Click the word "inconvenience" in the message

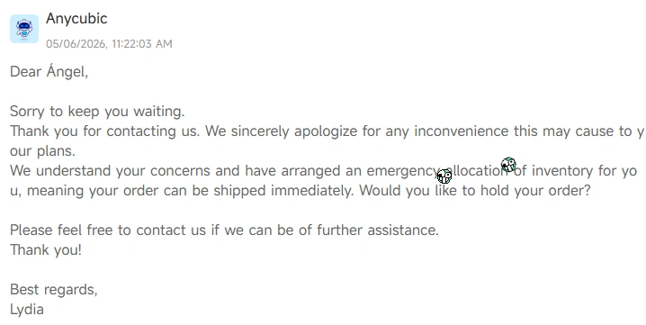coord(462,131)
